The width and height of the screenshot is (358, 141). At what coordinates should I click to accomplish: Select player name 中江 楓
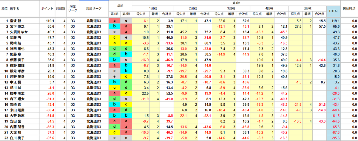(x=16, y=82)
